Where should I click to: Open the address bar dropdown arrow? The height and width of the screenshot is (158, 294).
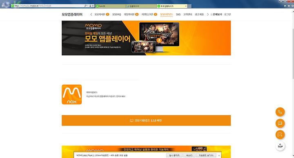[88, 6]
